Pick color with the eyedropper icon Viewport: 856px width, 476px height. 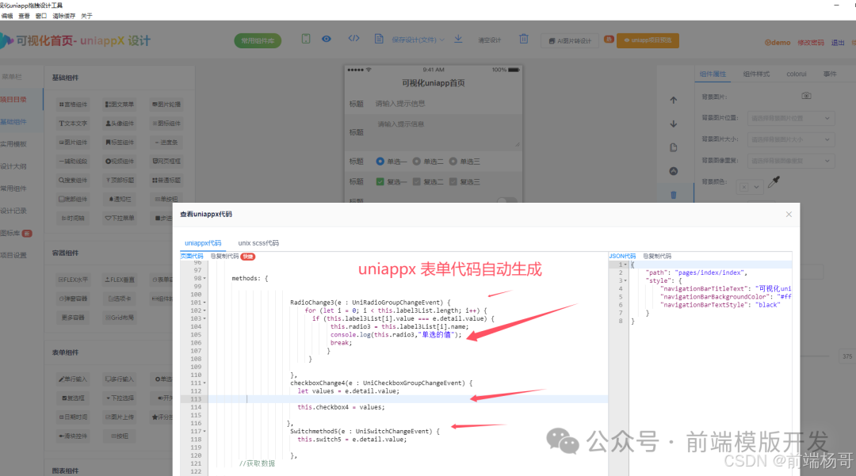[x=774, y=181]
